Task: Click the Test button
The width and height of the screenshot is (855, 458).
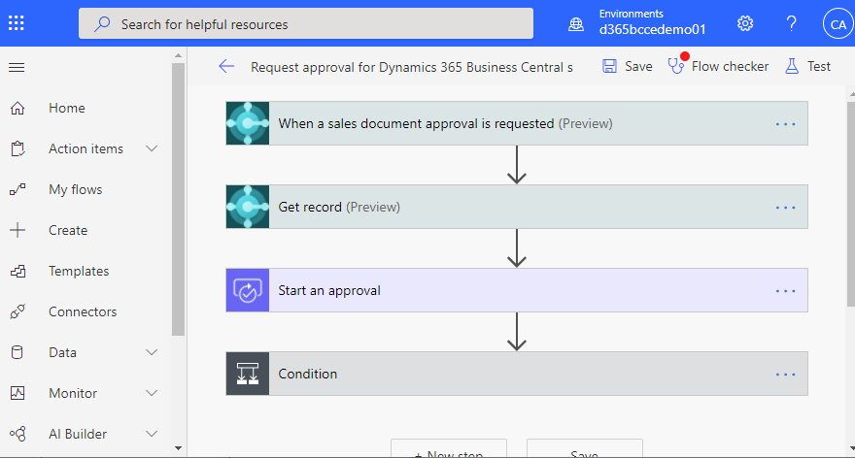Action: click(x=808, y=66)
